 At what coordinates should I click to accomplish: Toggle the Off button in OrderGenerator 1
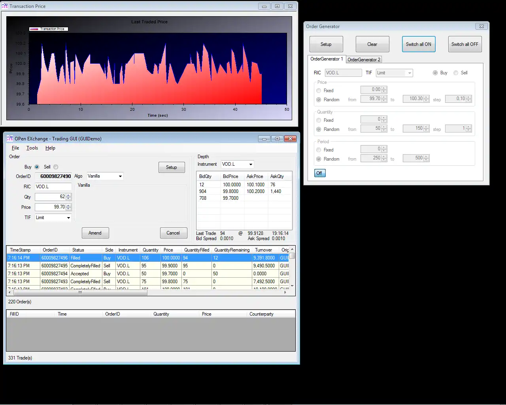pyautogui.click(x=320, y=173)
